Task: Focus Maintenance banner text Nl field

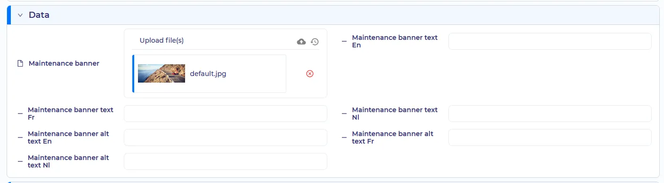Action: click(550, 114)
